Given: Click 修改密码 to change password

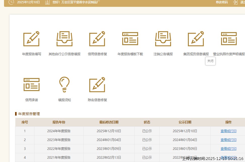Looking at the screenshot, I should pyautogui.click(x=221, y=3).
